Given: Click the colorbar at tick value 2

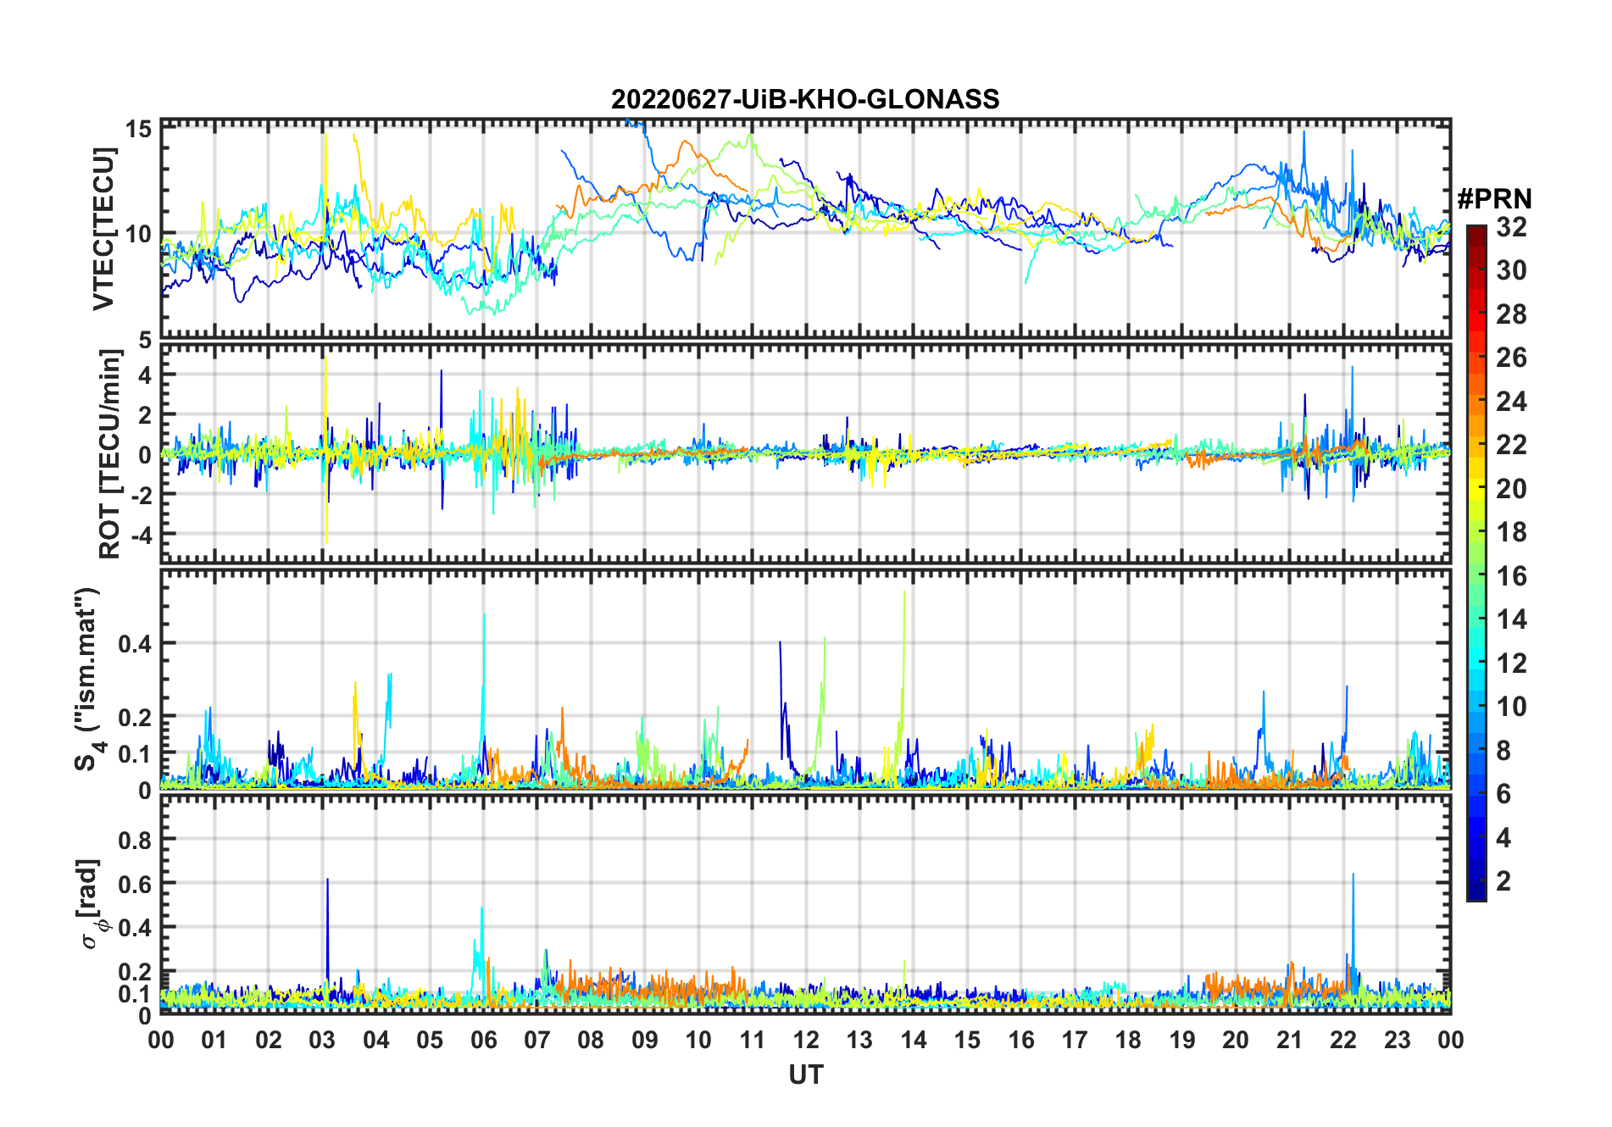Looking at the screenshot, I should [x=1476, y=881].
